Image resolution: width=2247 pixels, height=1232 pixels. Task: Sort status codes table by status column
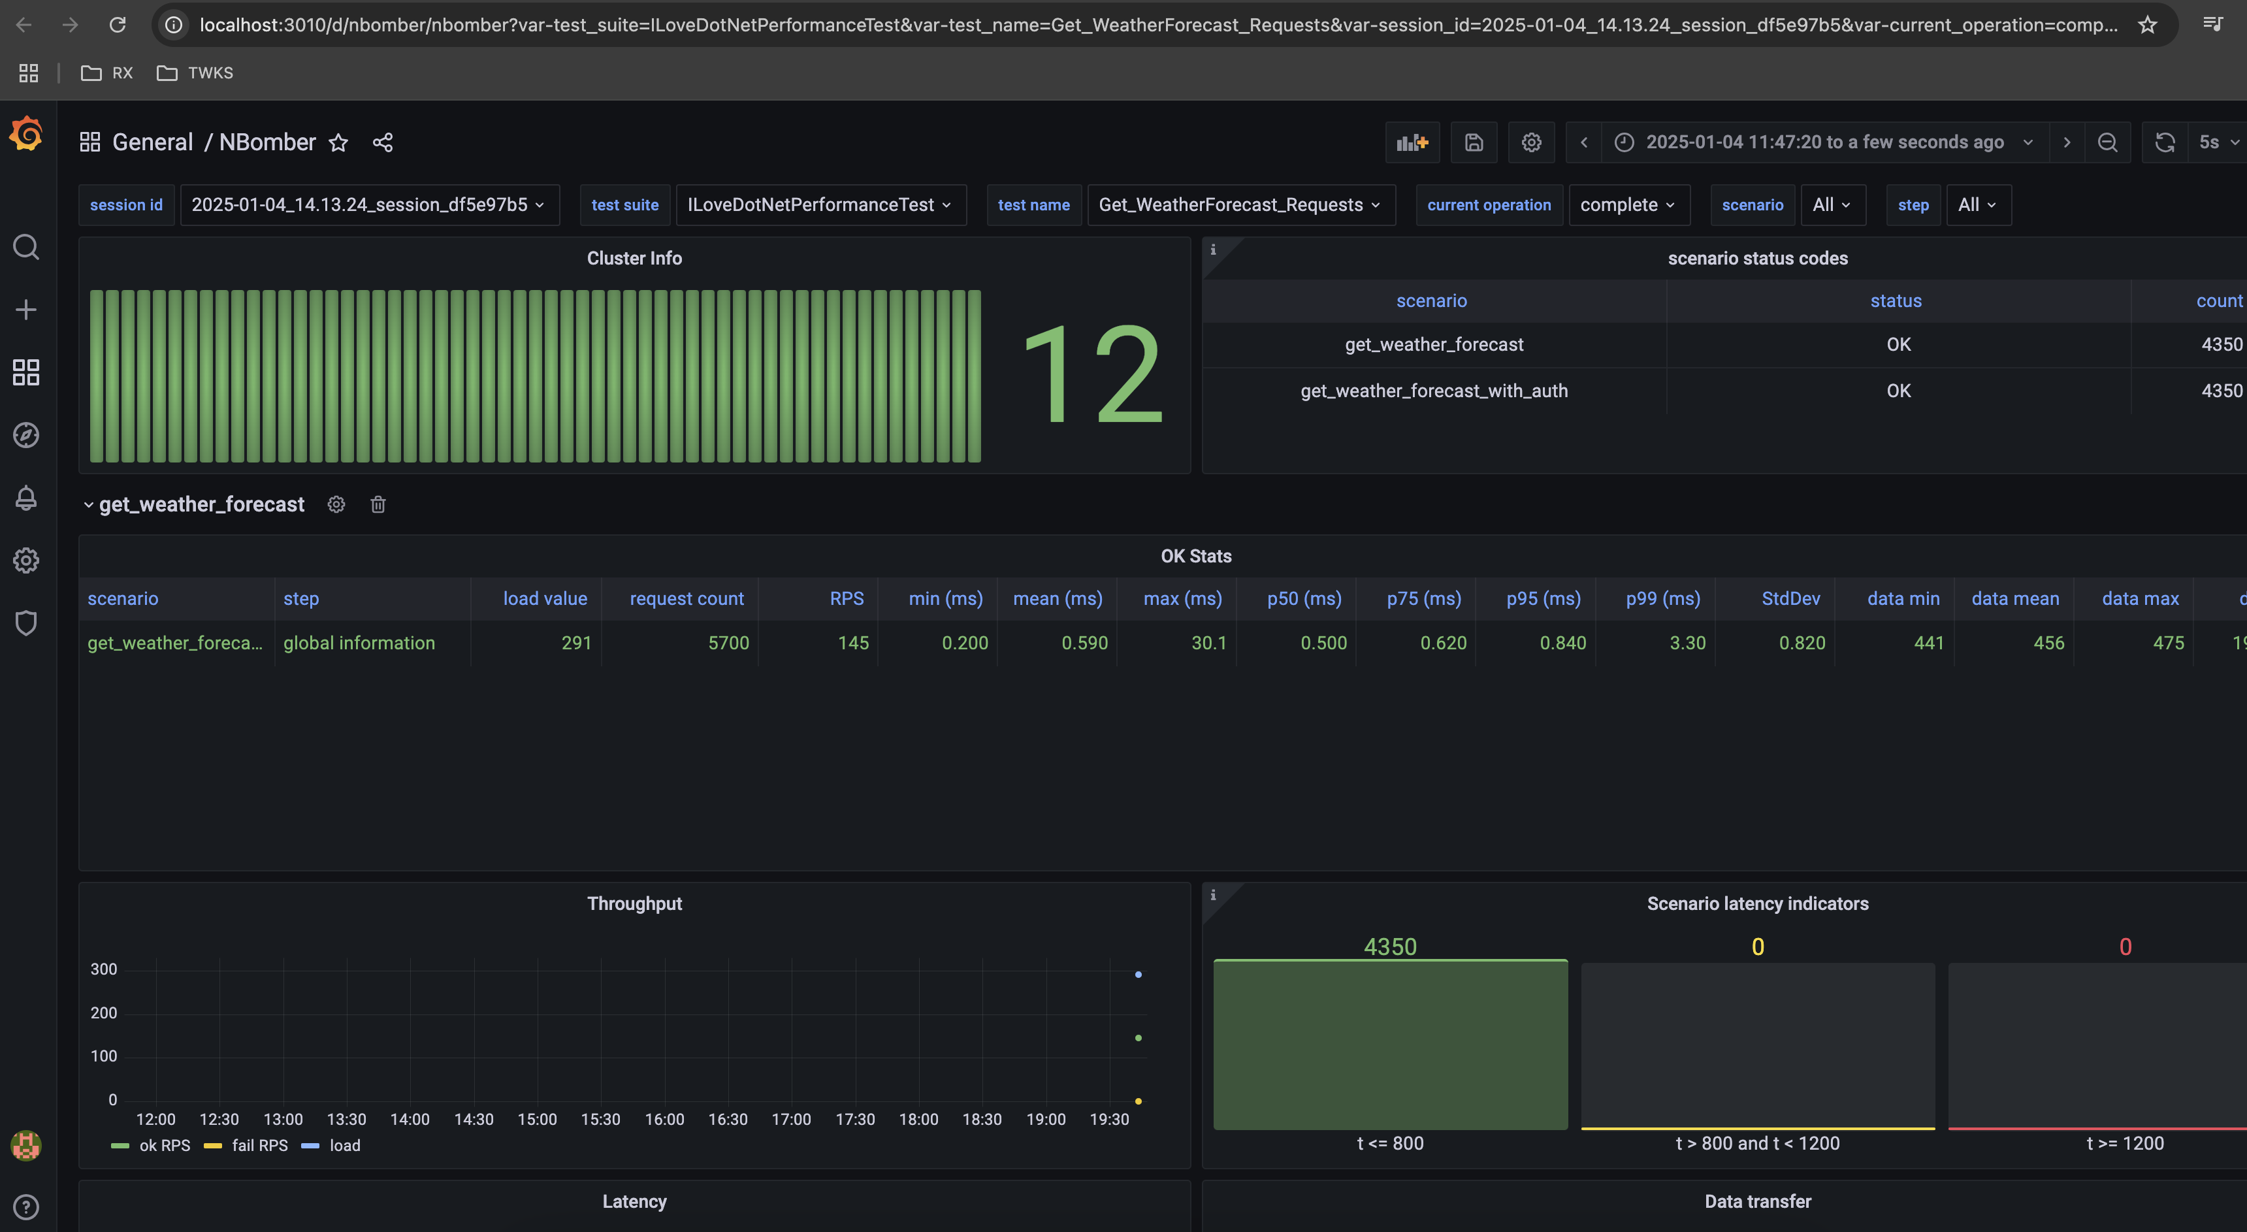point(1896,301)
